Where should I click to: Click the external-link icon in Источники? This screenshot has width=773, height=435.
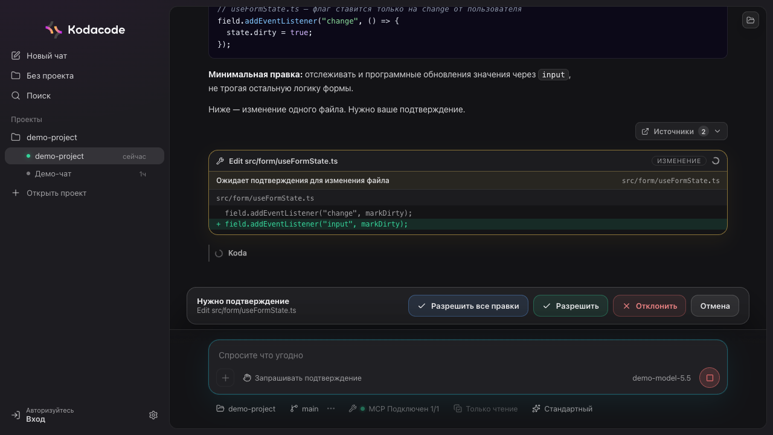(x=645, y=131)
